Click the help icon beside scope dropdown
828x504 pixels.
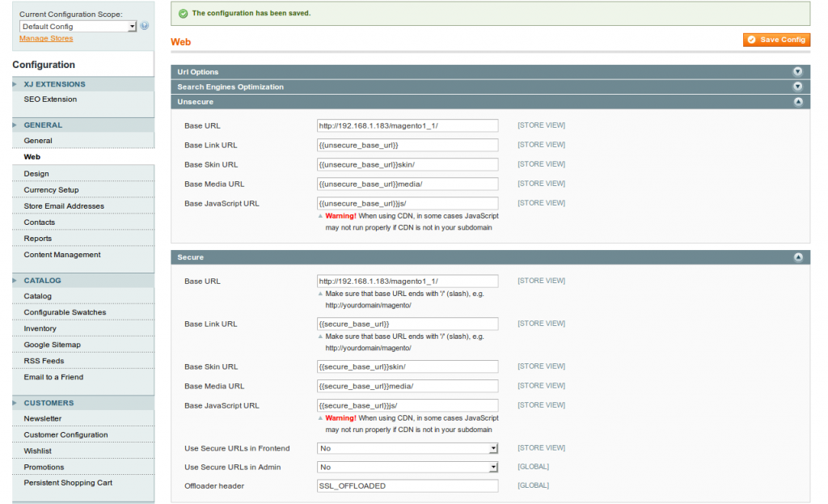(x=145, y=26)
